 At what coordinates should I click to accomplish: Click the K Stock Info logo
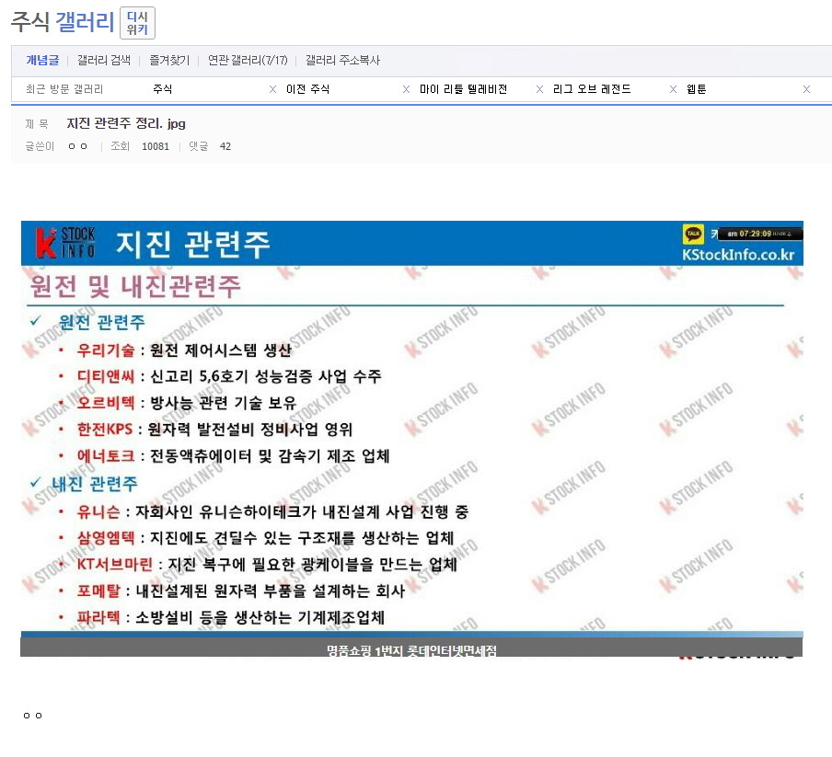[x=65, y=243]
